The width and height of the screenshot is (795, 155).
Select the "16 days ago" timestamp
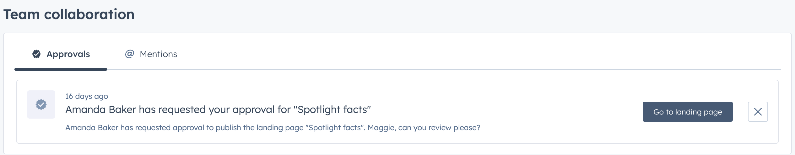[x=87, y=96]
